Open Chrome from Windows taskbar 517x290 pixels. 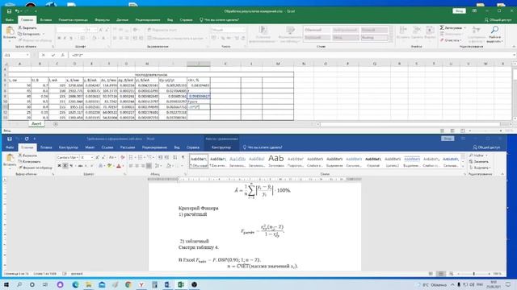point(128,284)
